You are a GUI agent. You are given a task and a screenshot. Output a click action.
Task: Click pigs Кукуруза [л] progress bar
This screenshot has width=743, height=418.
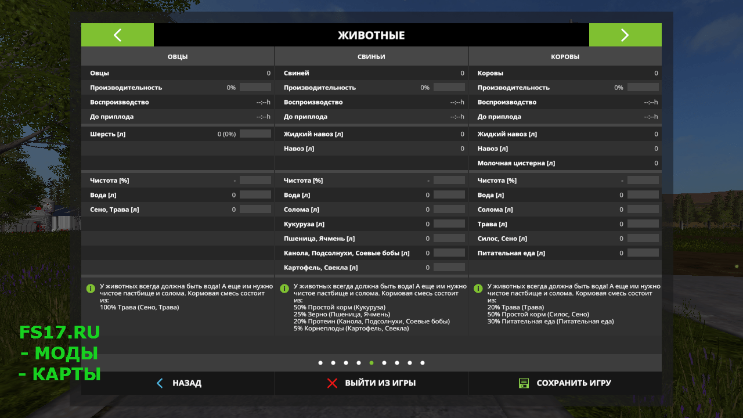[x=449, y=224]
